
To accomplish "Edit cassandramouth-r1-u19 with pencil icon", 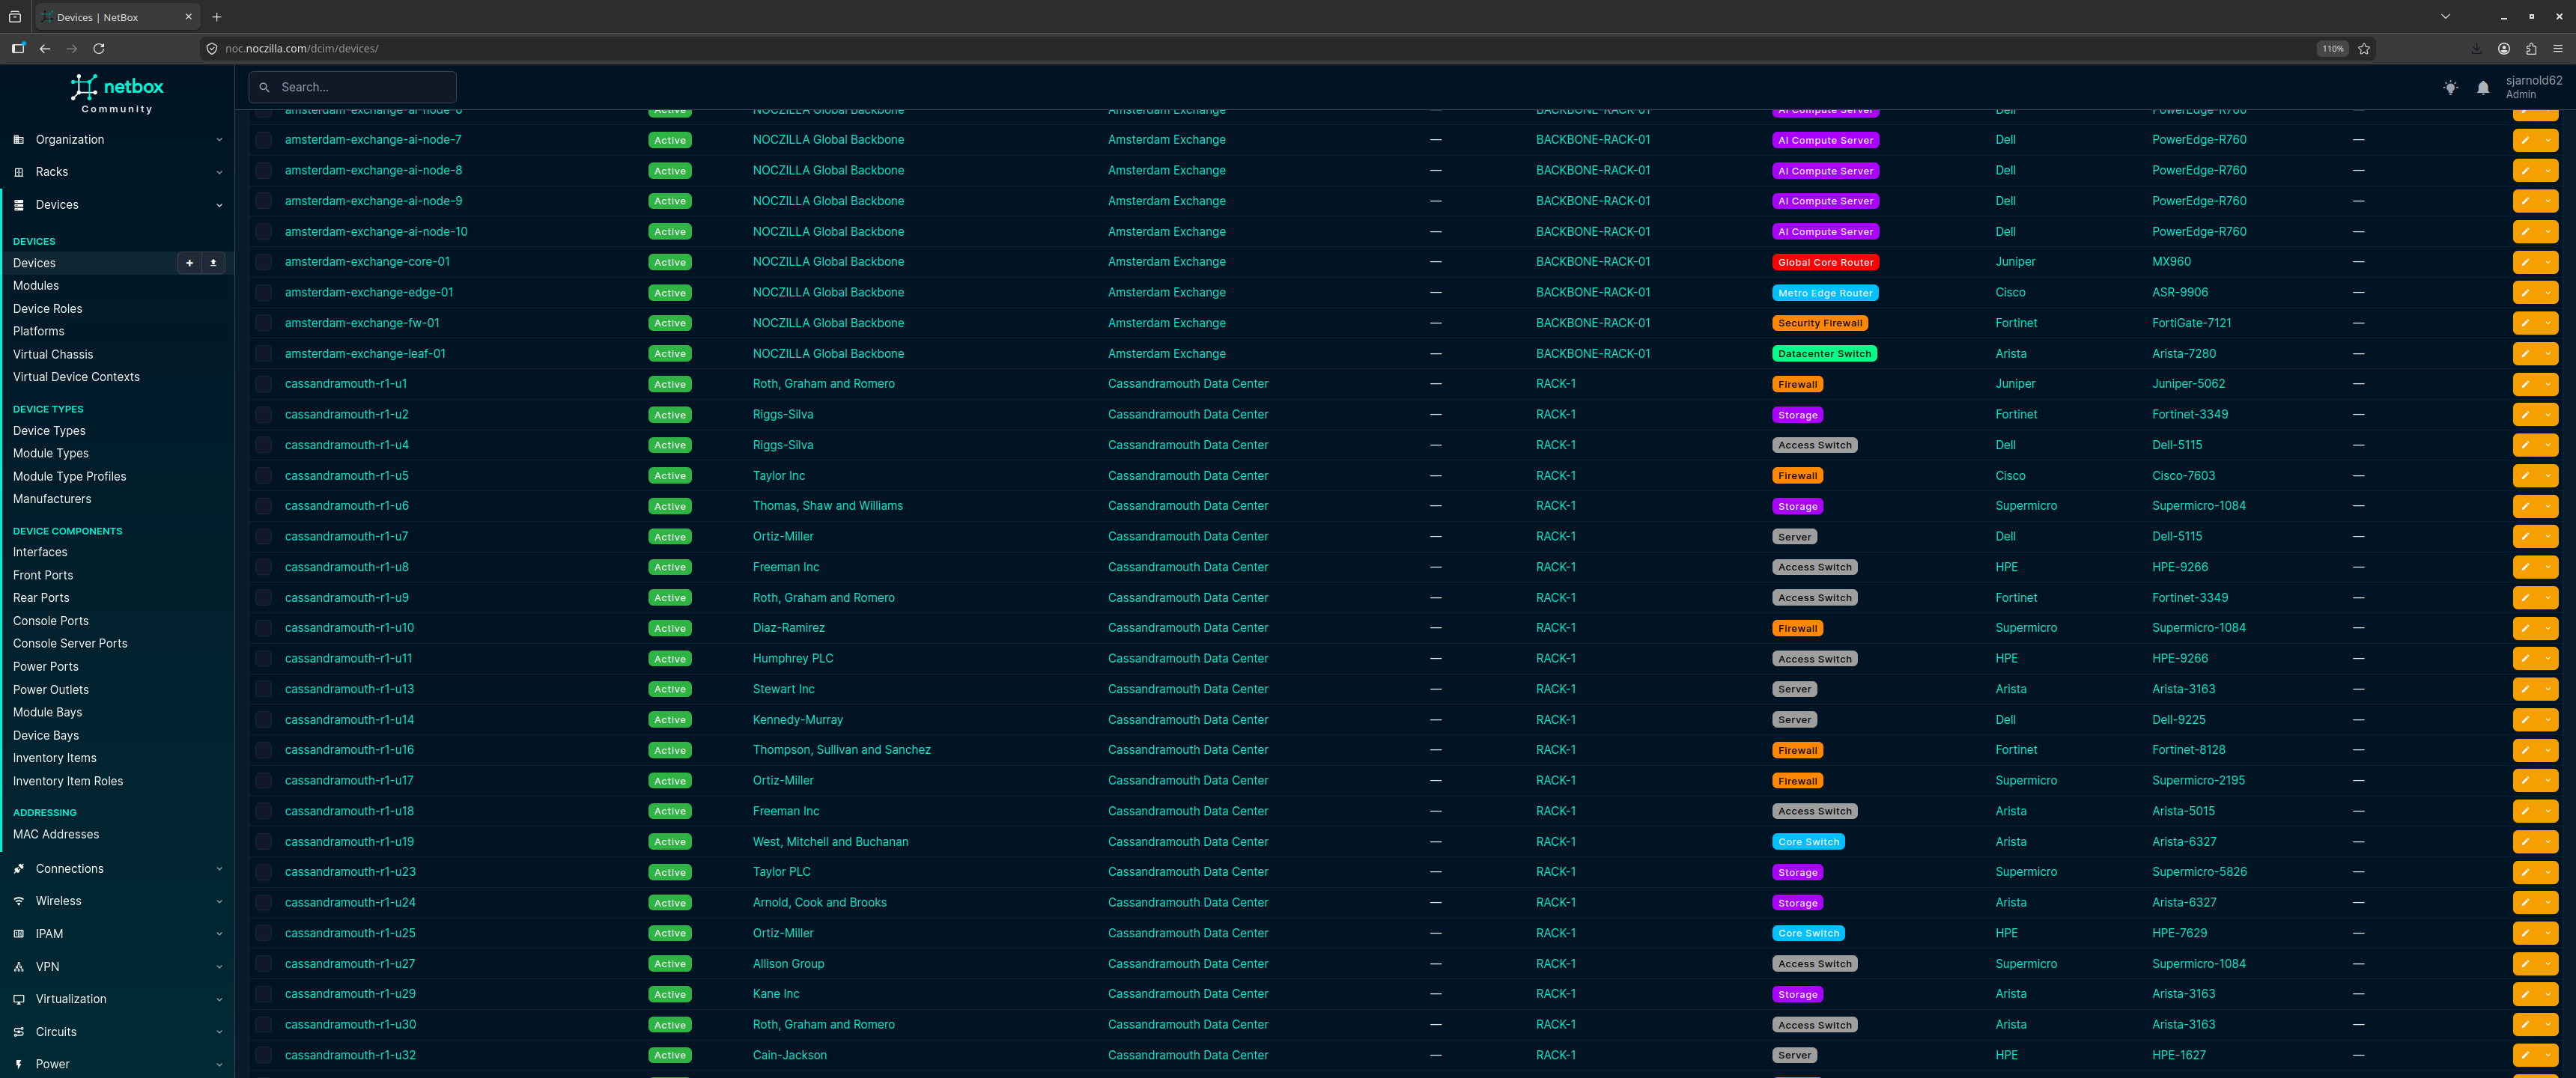I will (x=2525, y=842).
